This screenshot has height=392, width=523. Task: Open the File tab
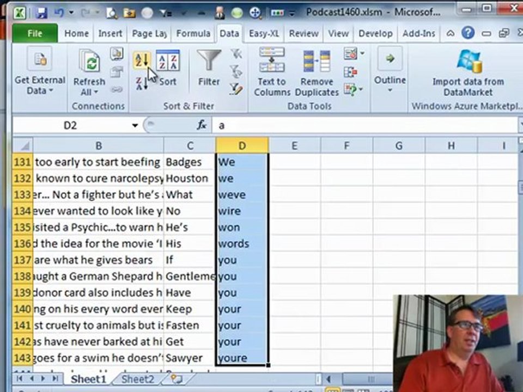(x=35, y=33)
